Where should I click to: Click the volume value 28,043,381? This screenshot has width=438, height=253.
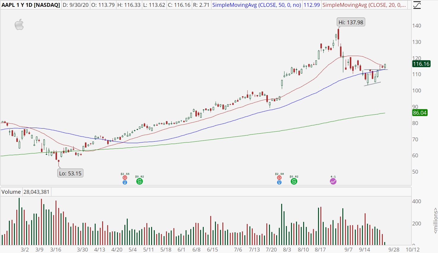pos(37,192)
